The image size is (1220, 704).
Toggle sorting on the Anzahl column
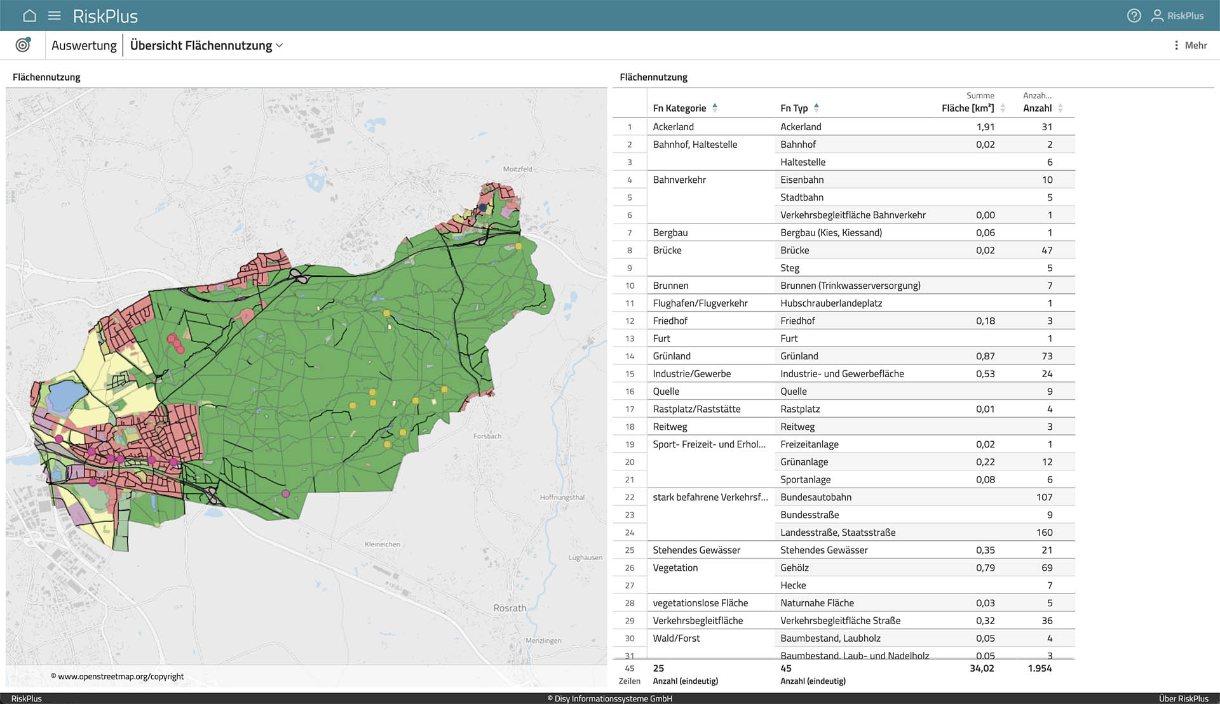click(1061, 107)
